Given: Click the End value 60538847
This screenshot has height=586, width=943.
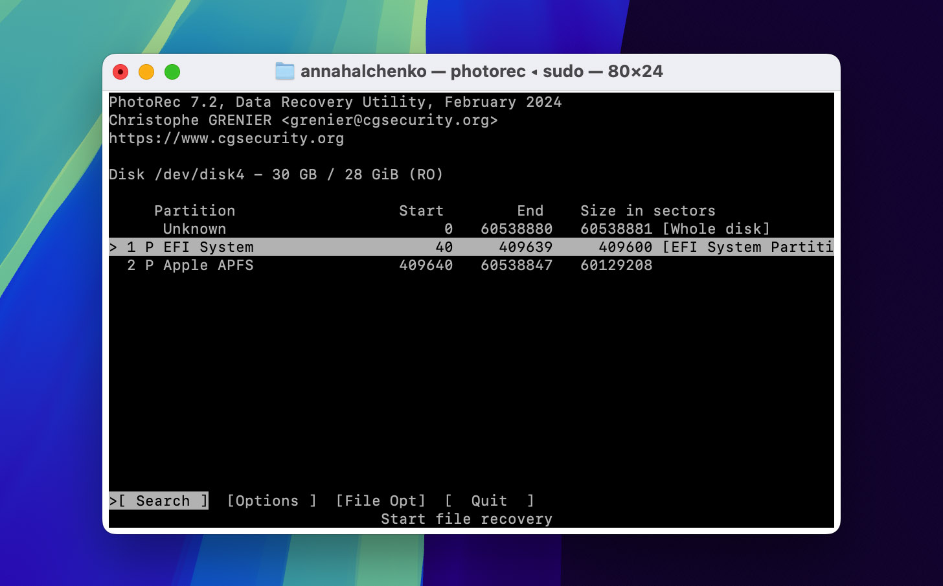Looking at the screenshot, I should pos(516,265).
